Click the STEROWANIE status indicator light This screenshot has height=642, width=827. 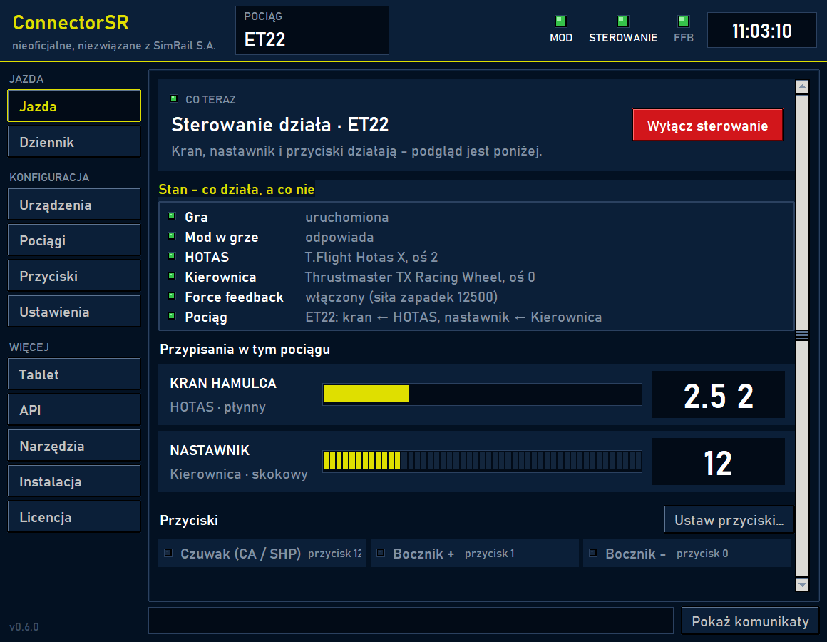coord(623,21)
